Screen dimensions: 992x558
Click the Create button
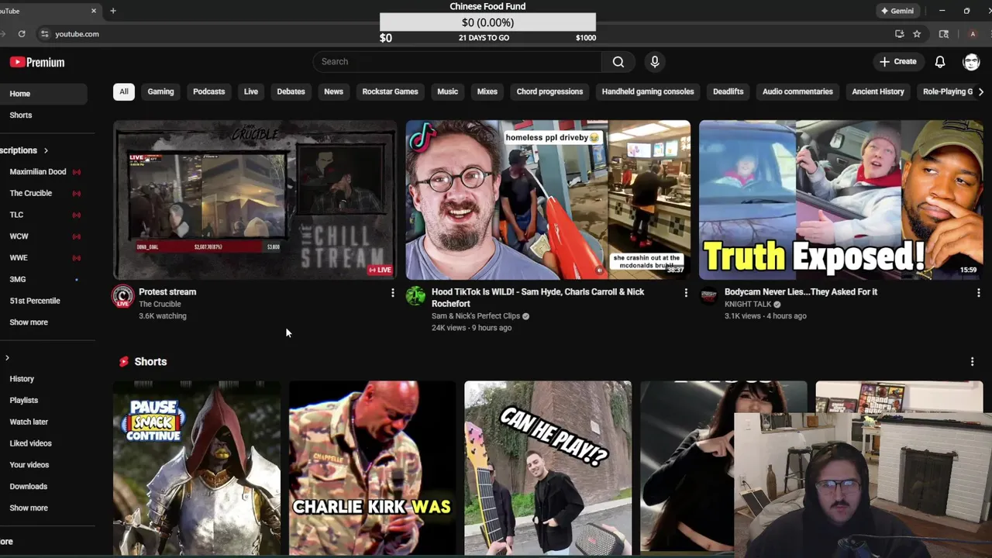point(897,62)
